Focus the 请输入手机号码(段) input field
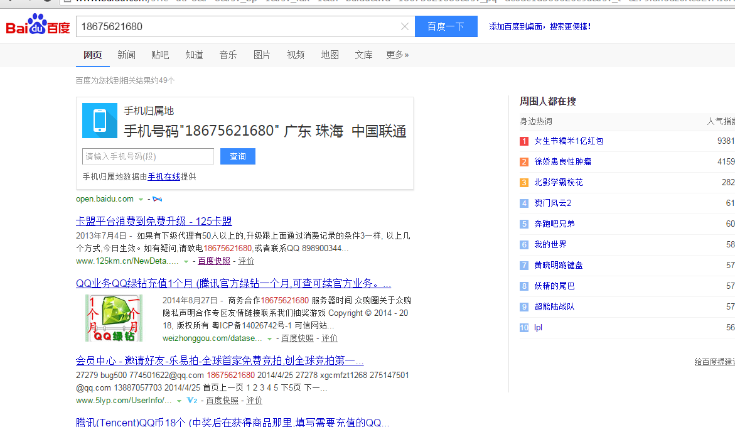 [x=148, y=156]
